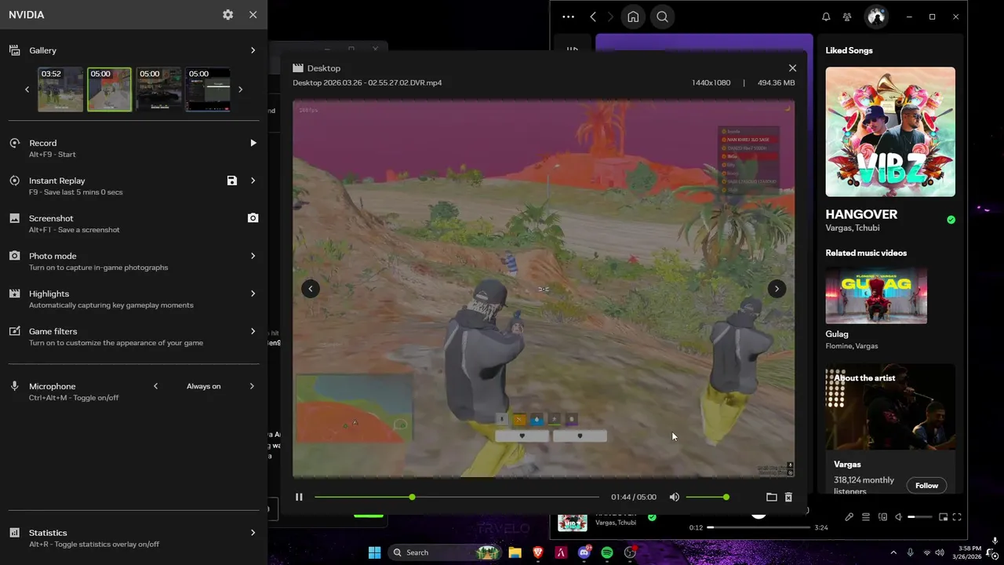Screen dimensions: 1004x565
Task: Go to previous video in viewer
Action: (x=311, y=289)
